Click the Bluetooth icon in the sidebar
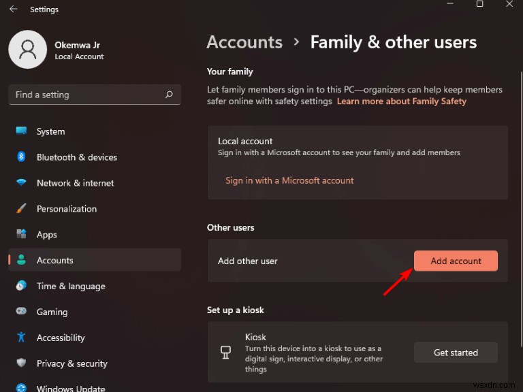 pyautogui.click(x=21, y=157)
